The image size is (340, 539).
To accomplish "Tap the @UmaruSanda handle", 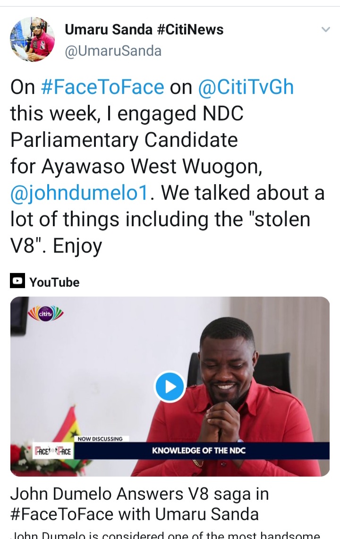I will click(x=113, y=51).
